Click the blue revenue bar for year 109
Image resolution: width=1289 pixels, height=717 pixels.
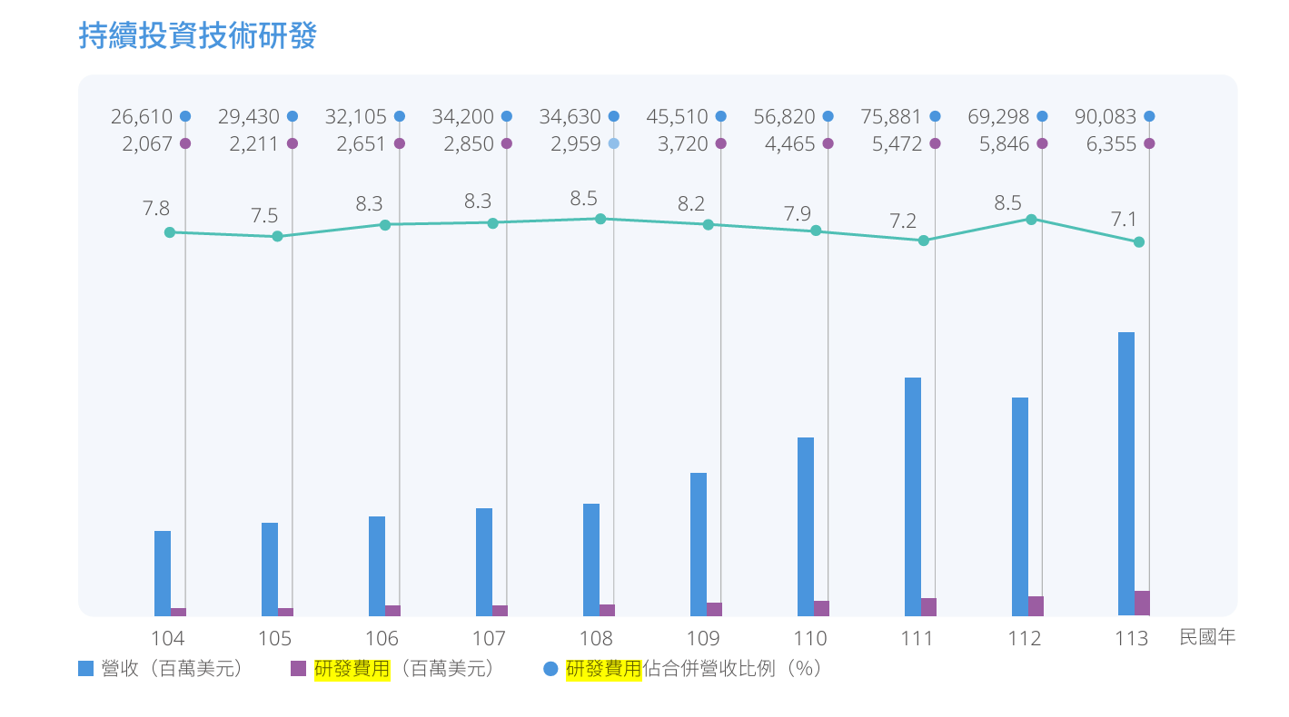coord(698,543)
